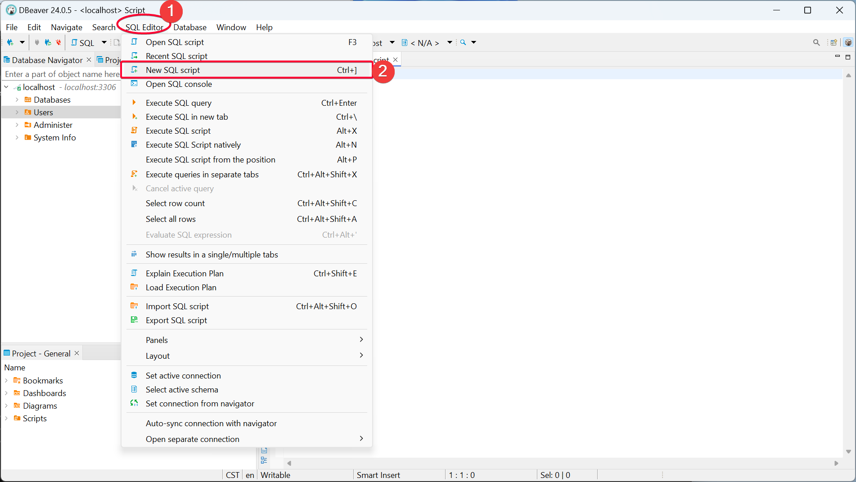Click the object name filter field
The height and width of the screenshot is (482, 856).
62,74
